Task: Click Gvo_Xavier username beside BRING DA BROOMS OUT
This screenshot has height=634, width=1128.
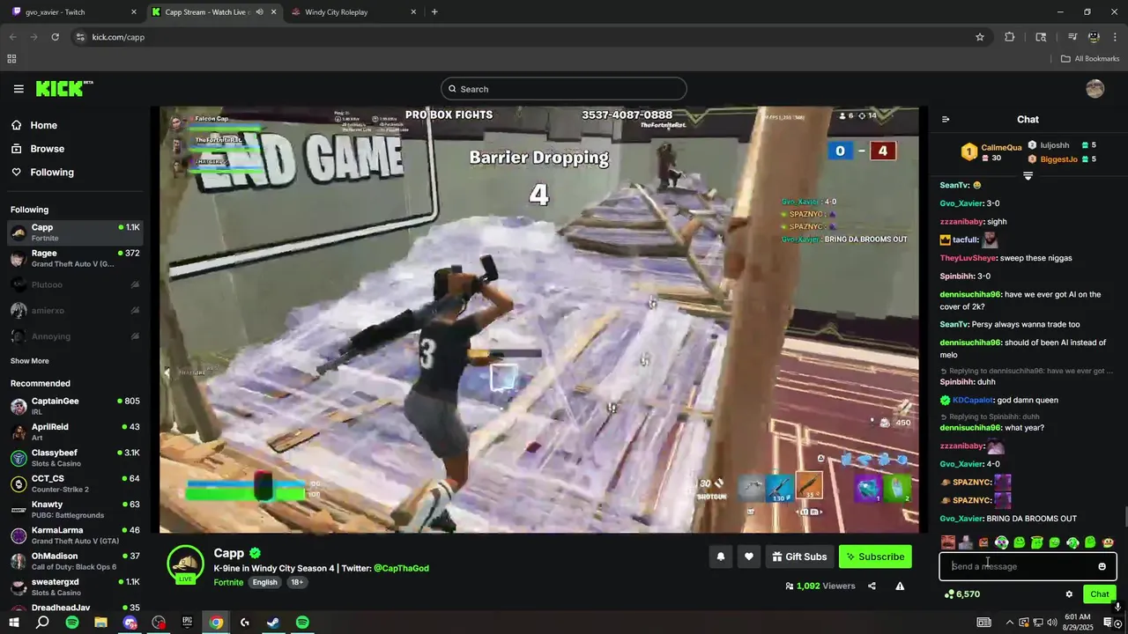Action: coord(961,519)
